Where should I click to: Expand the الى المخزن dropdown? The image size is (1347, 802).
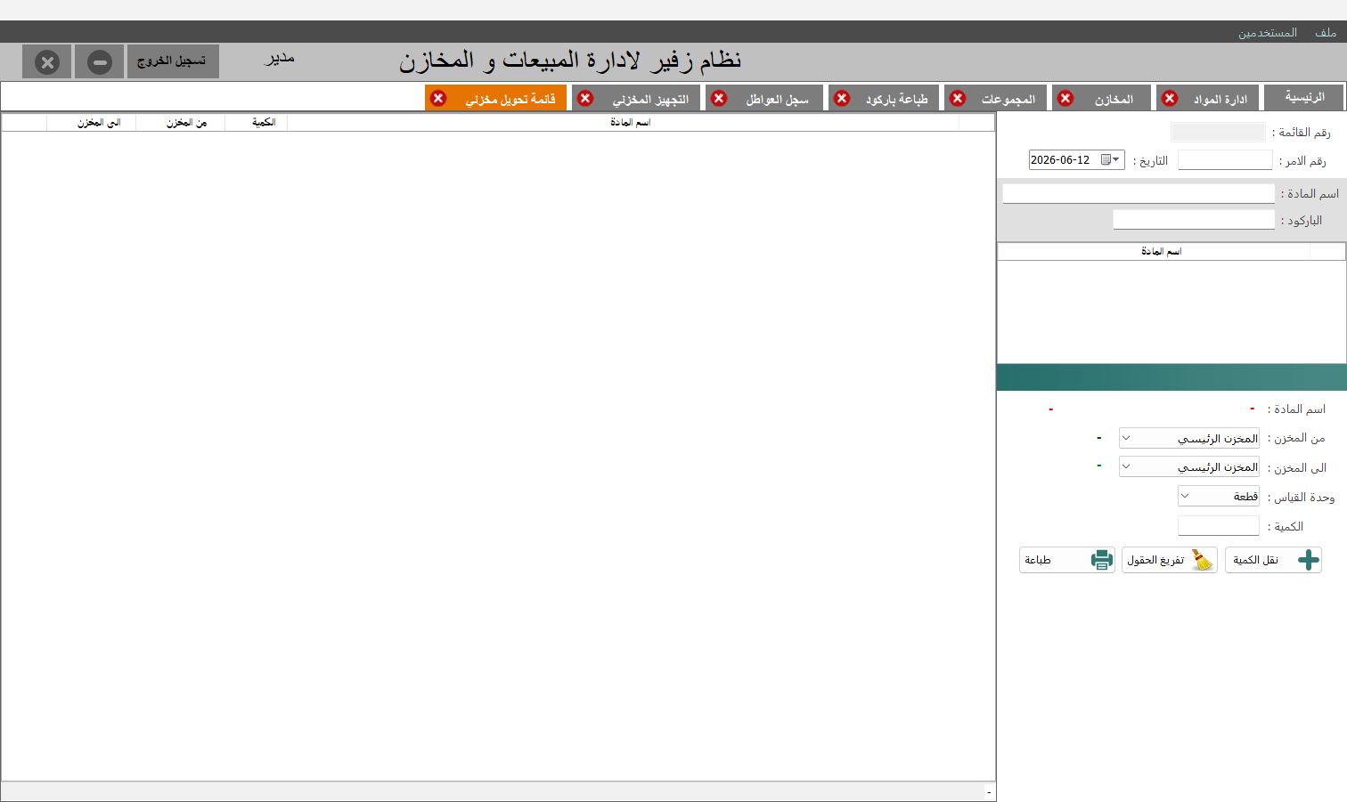(1126, 466)
